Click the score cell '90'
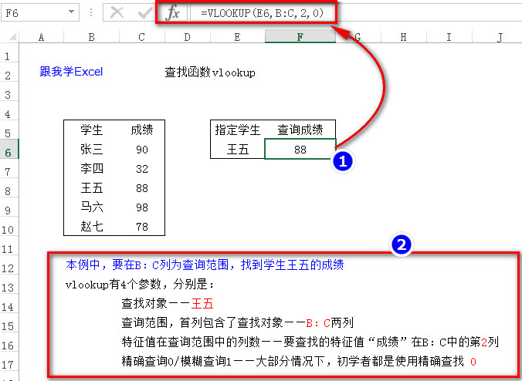The width and height of the screenshot is (522, 381). (142, 150)
